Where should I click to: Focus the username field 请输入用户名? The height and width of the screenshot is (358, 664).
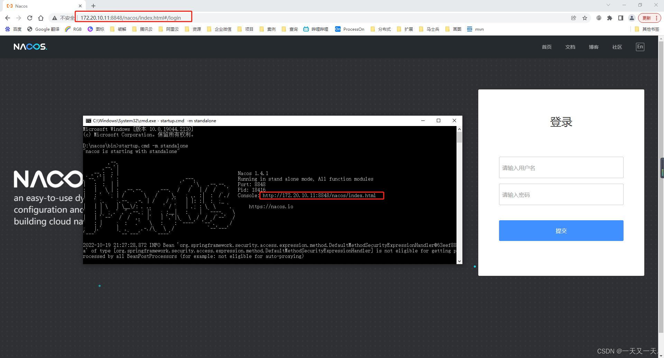pyautogui.click(x=561, y=167)
